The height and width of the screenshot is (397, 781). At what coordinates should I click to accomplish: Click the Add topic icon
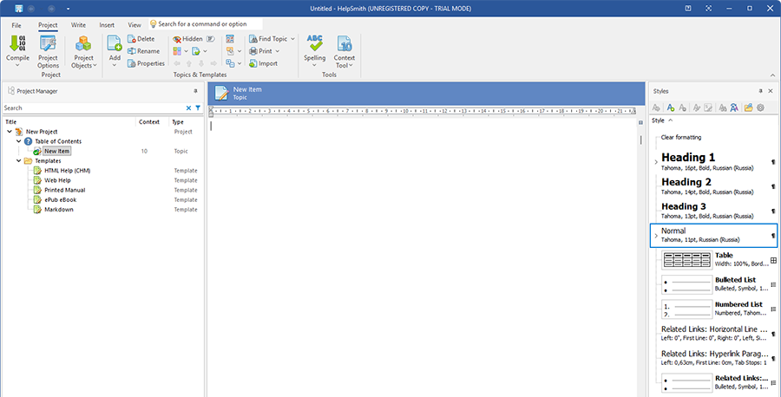[115, 44]
